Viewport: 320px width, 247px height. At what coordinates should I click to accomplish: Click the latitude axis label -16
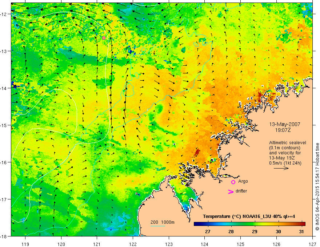(x=4, y=162)
